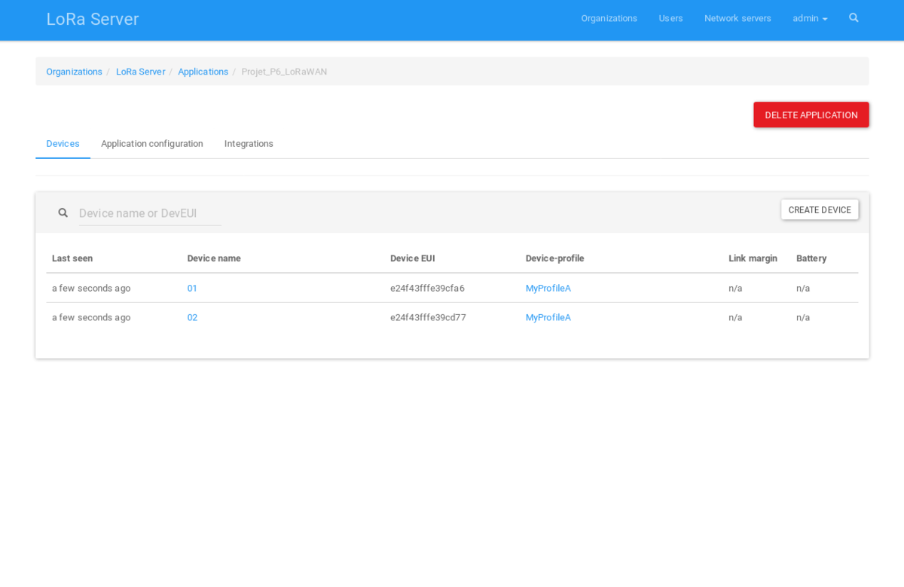Viewport: 904px width, 587px height.
Task: Go to Users in the top navigation
Action: coord(670,18)
